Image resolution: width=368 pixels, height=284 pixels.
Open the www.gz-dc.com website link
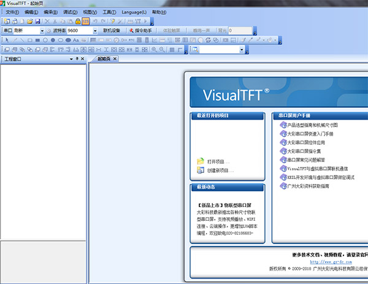[x=331, y=262]
